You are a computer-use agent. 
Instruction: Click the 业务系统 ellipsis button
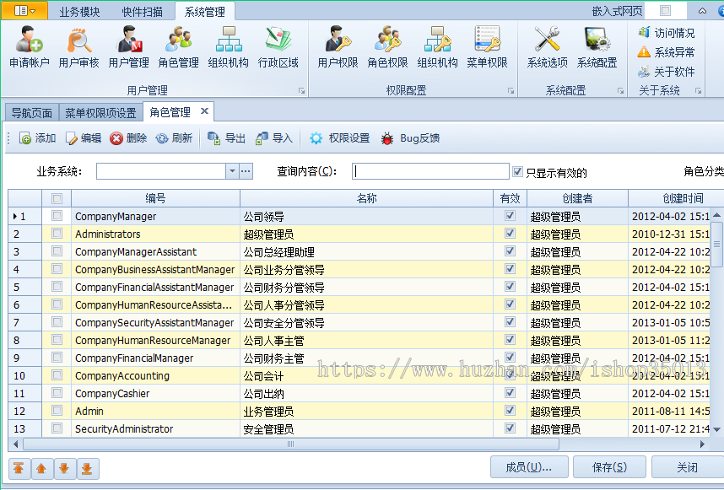246,171
